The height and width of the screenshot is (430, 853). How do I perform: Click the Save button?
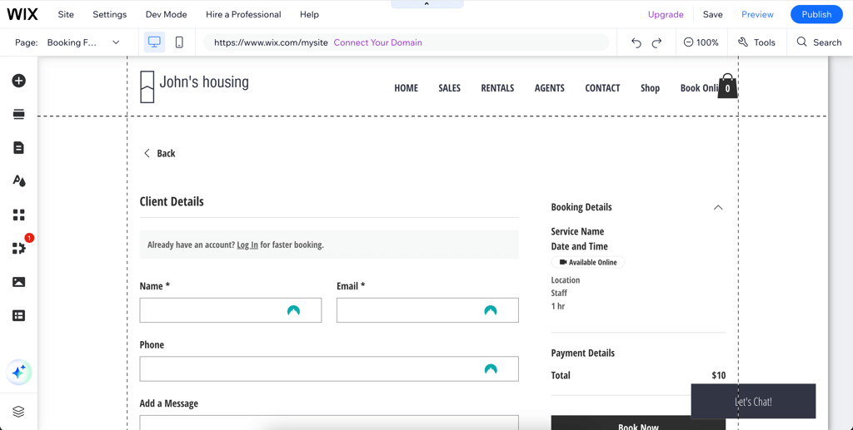[x=713, y=15]
